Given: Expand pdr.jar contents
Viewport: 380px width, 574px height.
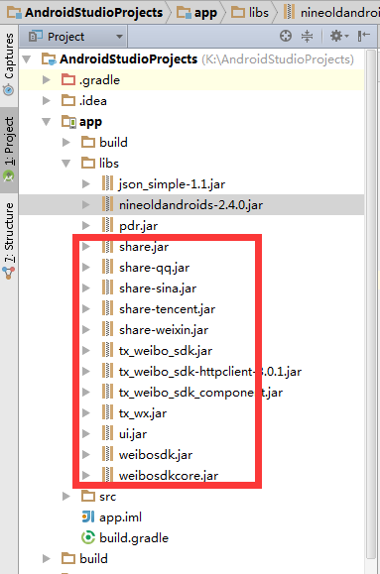Looking at the screenshot, I should (x=86, y=225).
